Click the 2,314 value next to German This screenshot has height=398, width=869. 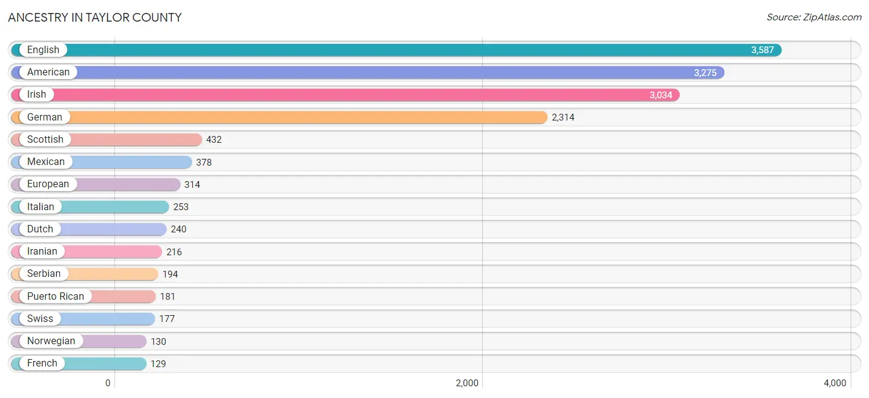coord(563,117)
